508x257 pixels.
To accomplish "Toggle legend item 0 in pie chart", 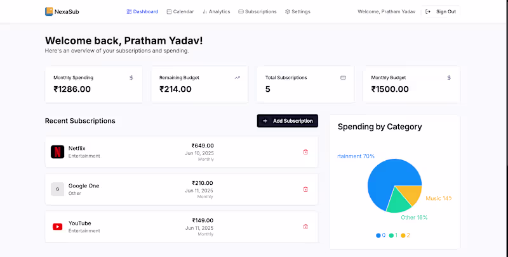I will tap(381, 235).
